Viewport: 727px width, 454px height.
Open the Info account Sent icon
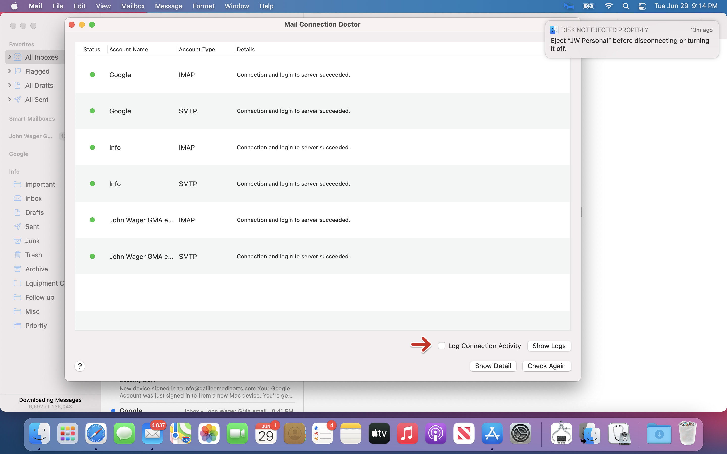pyautogui.click(x=18, y=226)
